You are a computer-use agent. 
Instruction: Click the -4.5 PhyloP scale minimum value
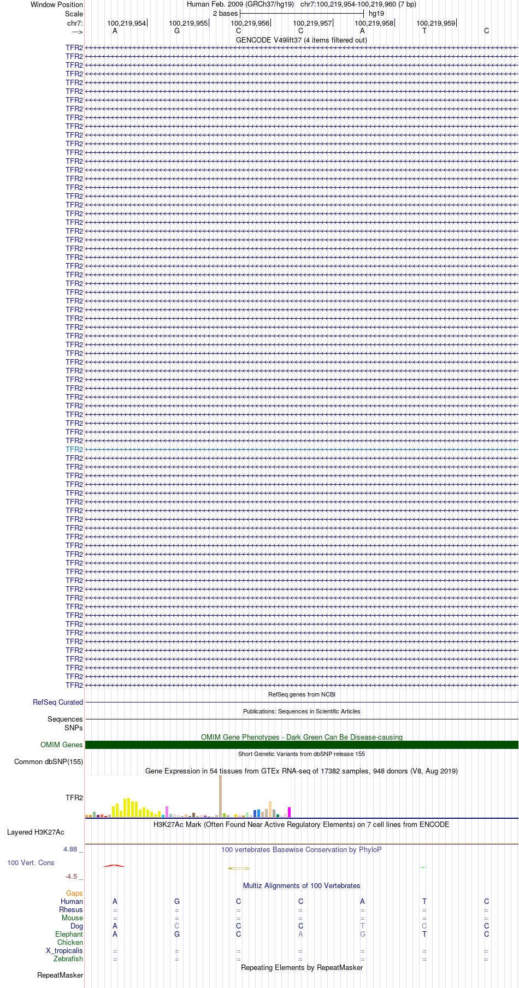point(71,877)
